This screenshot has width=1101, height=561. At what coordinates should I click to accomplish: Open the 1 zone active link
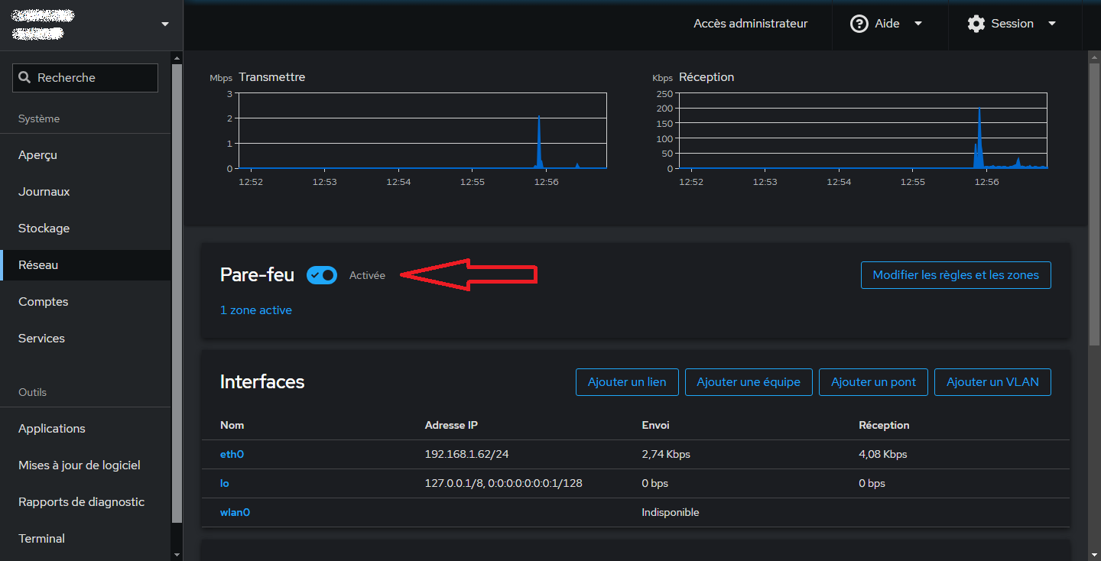[256, 310]
